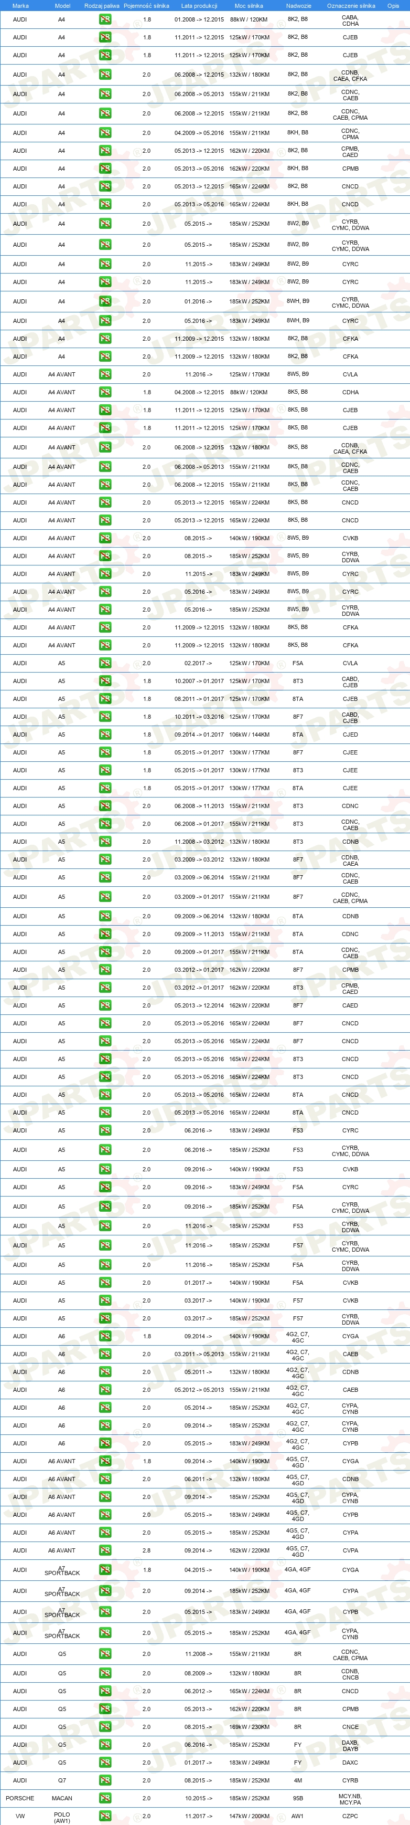Click the 106kW / 144KM power cell
Viewport: 410px width, 1825px height.
click(x=249, y=735)
